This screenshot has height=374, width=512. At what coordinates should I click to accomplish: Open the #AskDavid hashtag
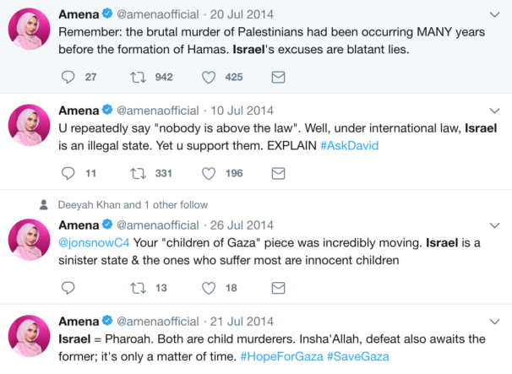(x=349, y=145)
